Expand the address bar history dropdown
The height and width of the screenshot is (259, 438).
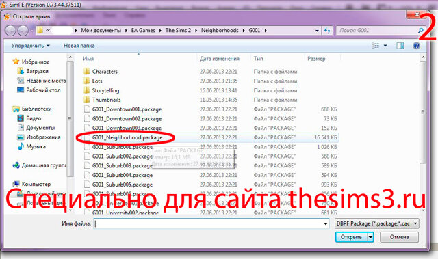(317, 31)
